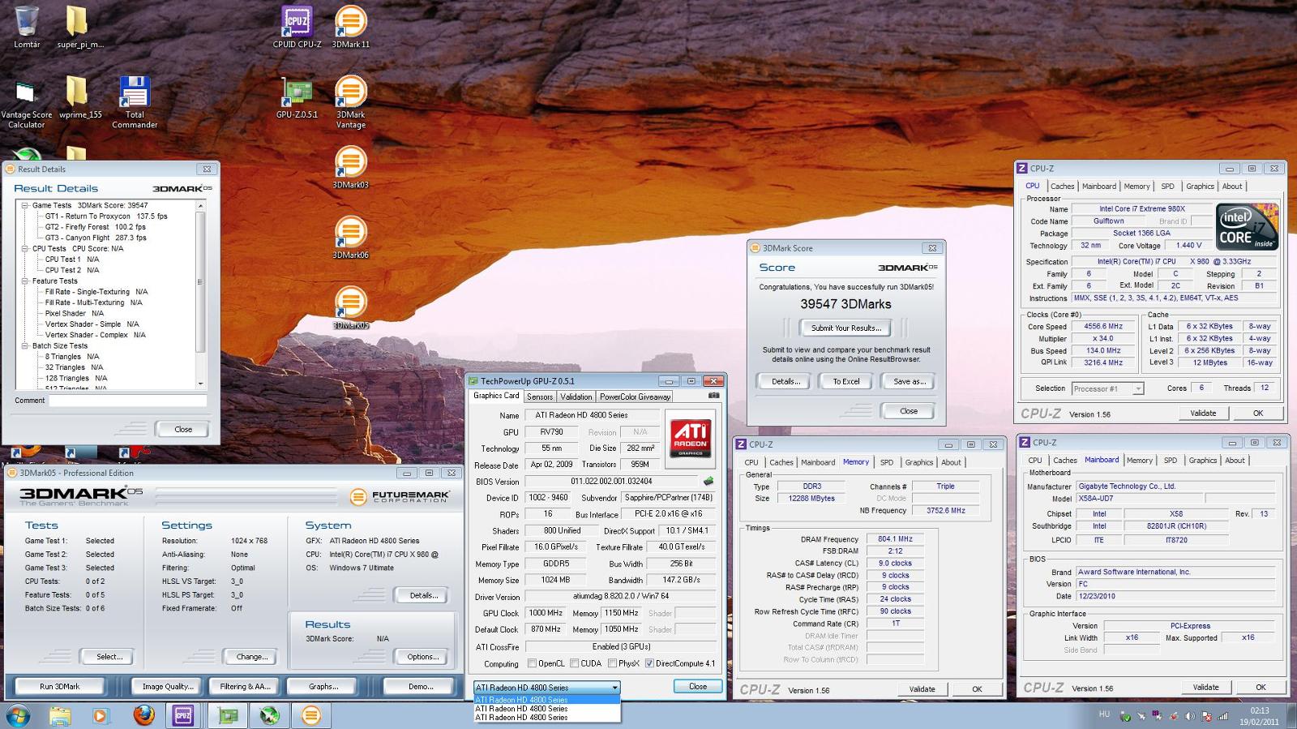Screen dimensions: 1297x729
Task: Toggle the PhysX checkbox in GPU-Z
Action: point(612,663)
